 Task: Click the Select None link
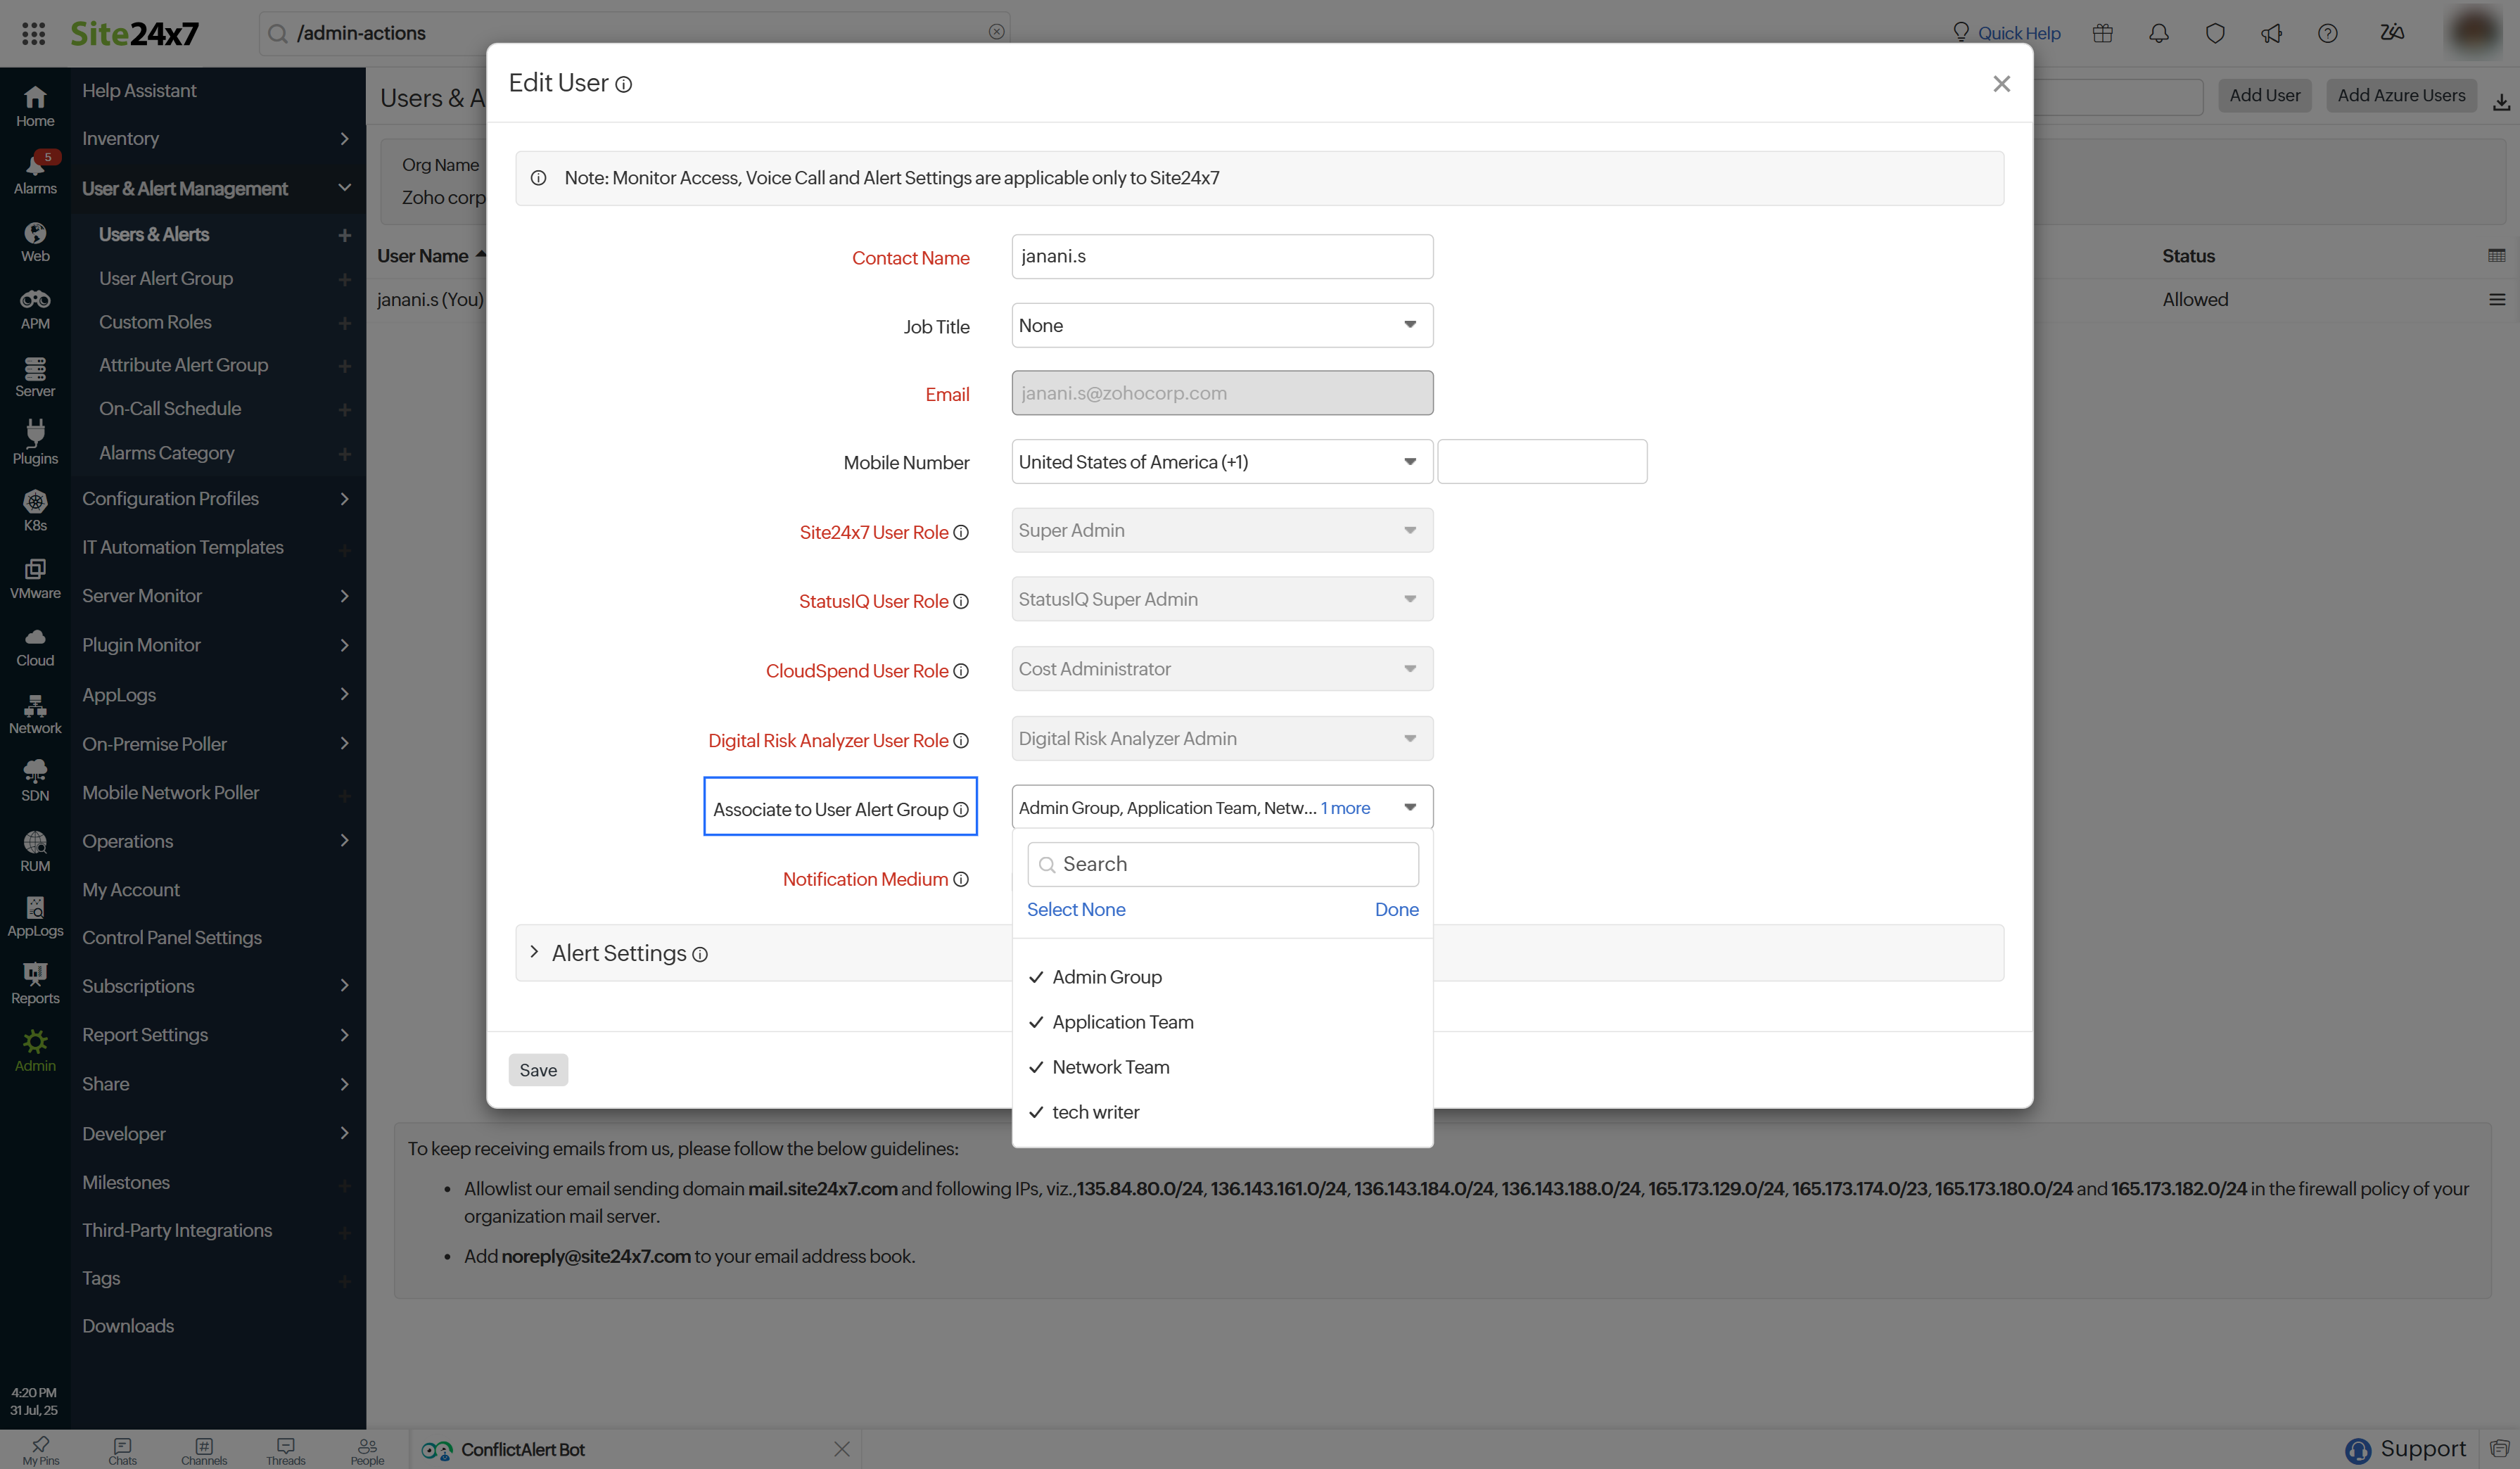[1075, 908]
